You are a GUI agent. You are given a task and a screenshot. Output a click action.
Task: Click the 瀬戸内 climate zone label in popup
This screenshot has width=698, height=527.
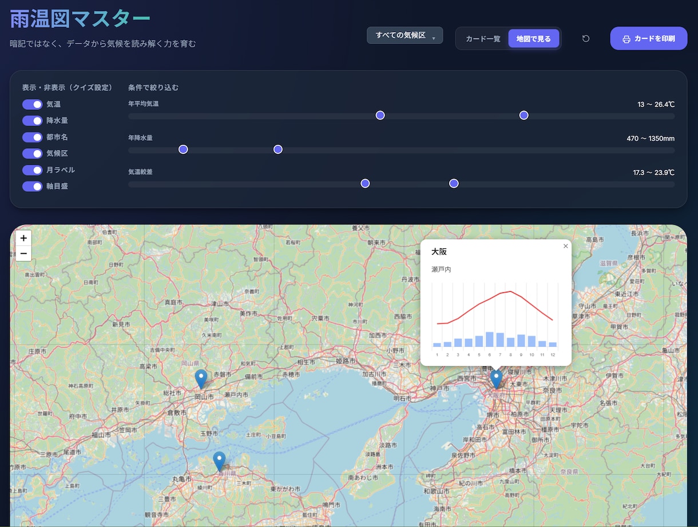(441, 269)
